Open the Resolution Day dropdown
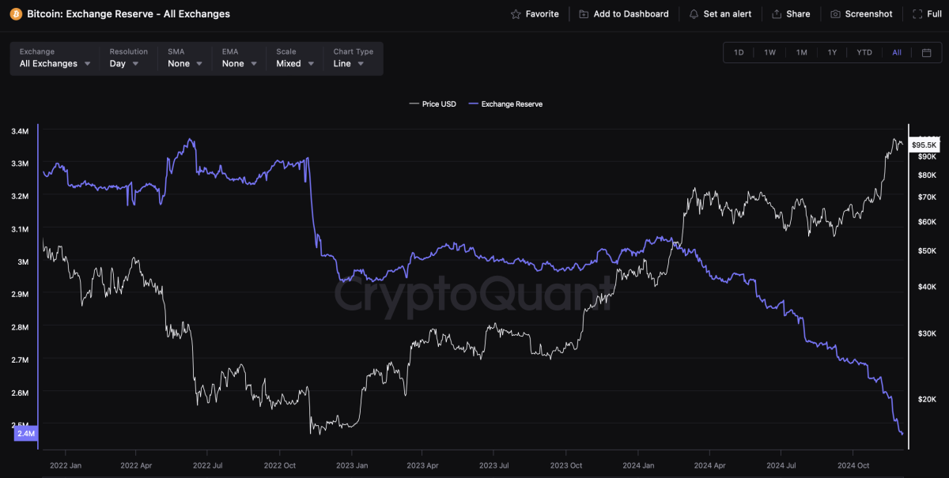This screenshot has height=478, width=949. tap(124, 63)
